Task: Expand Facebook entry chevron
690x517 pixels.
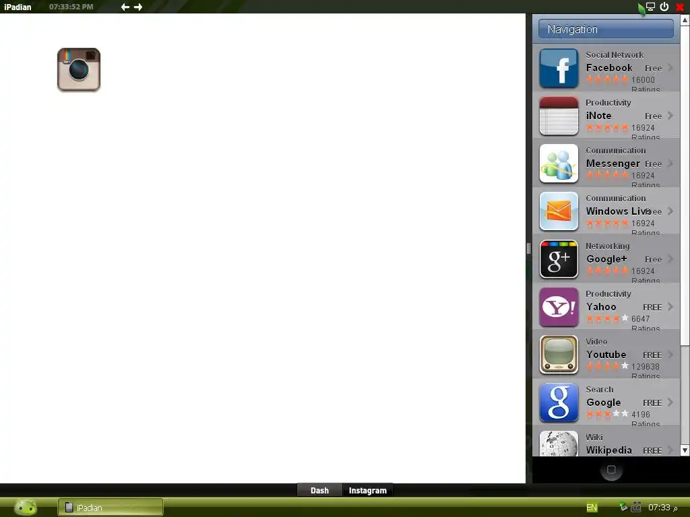Action: click(x=670, y=68)
